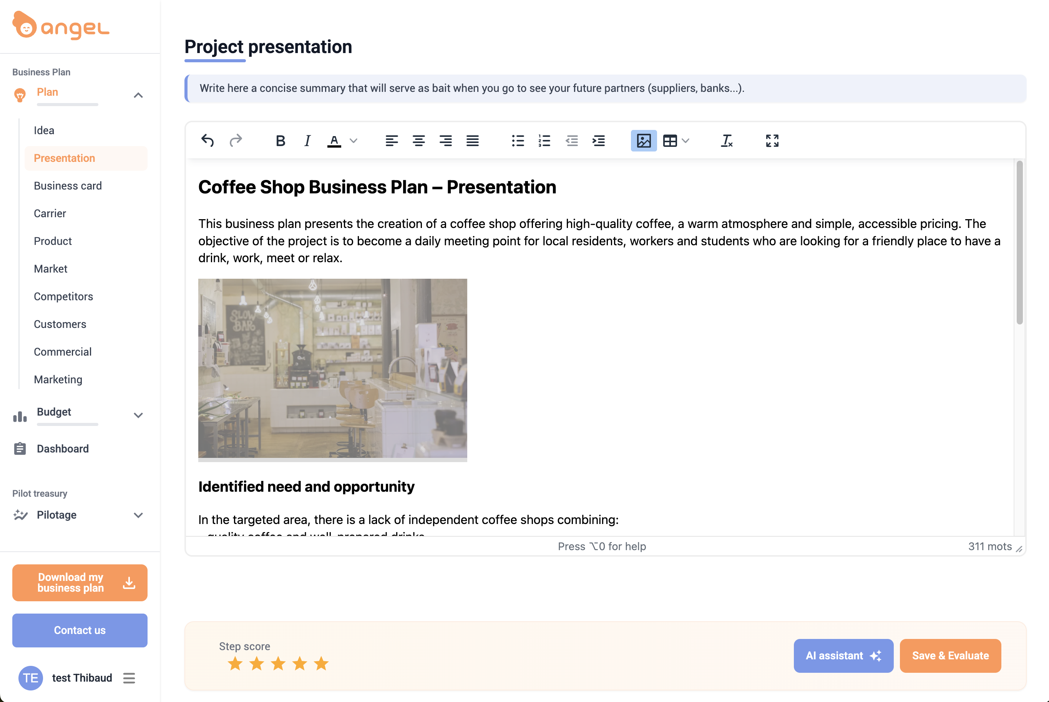Center align the text
1049x702 pixels.
coord(419,141)
